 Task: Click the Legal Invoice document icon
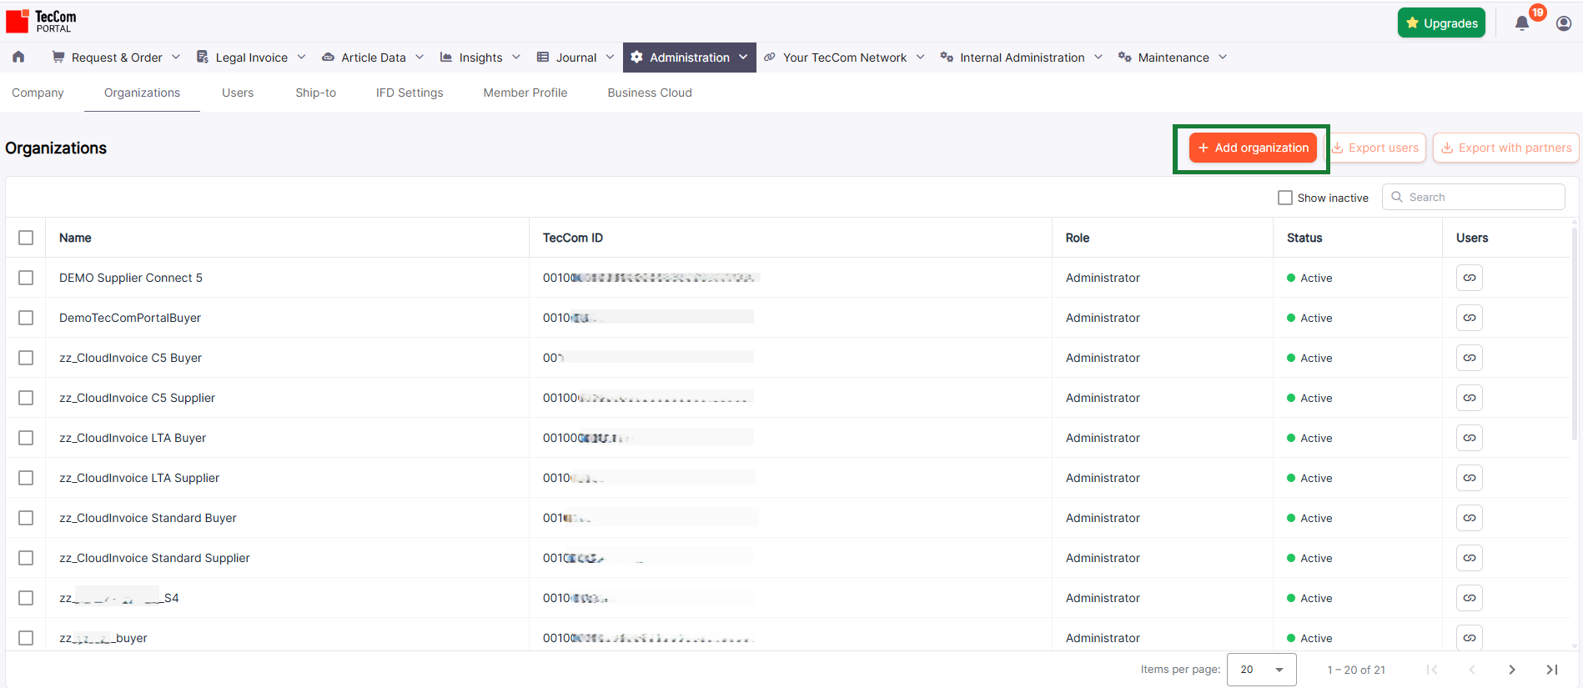203,57
